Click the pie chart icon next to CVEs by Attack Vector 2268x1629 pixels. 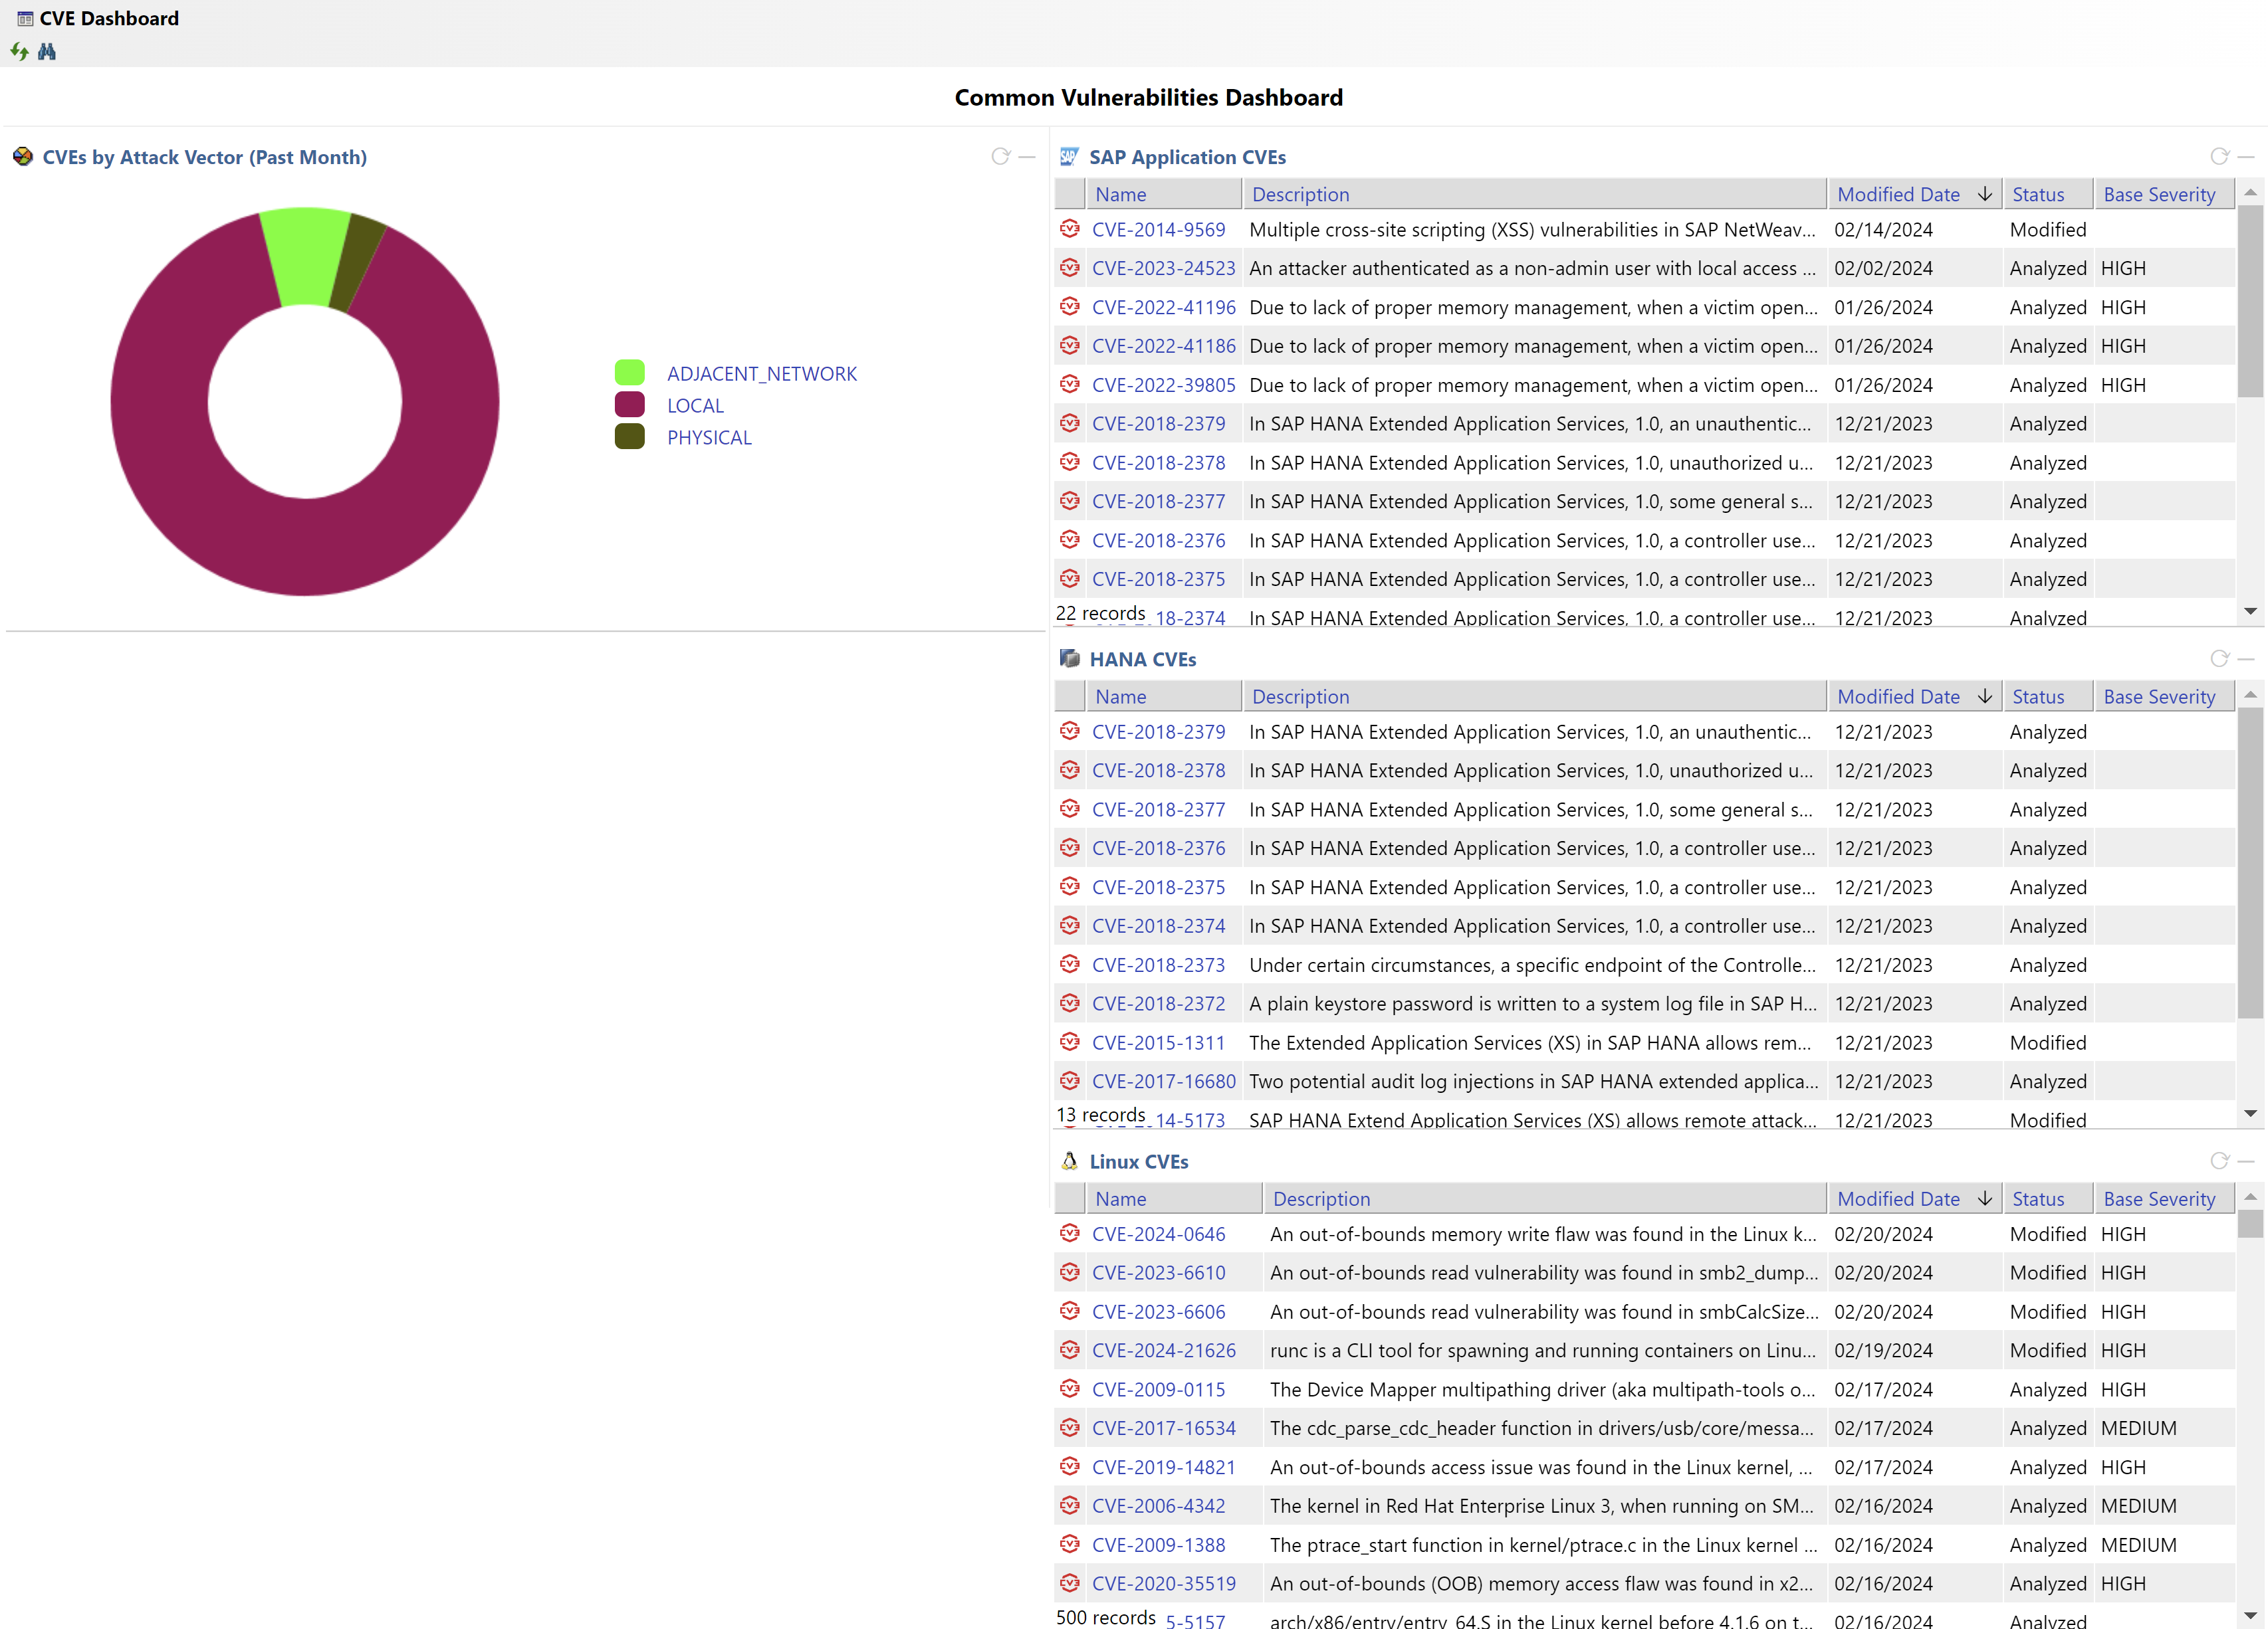pos(23,156)
